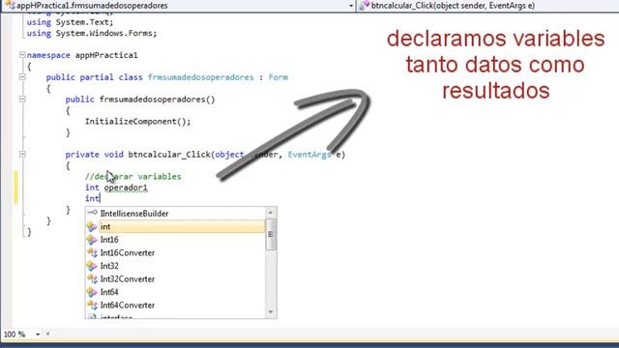Click the struct icon beside Int64
Viewport: 619px width, 348px height.
point(92,292)
